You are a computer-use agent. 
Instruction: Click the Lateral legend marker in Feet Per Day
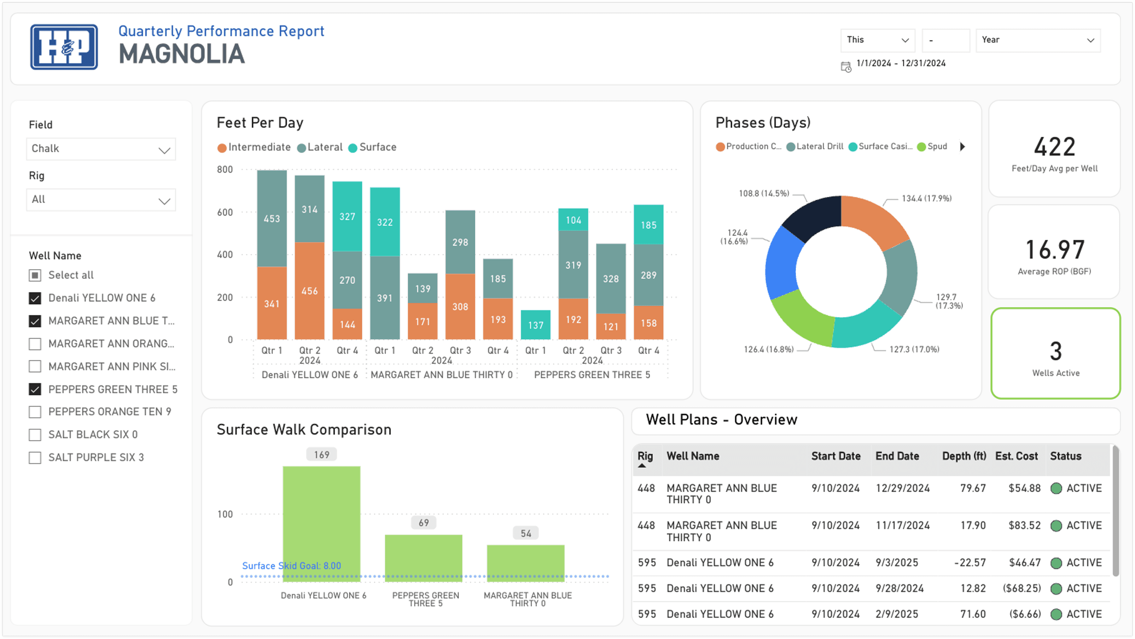[301, 148]
